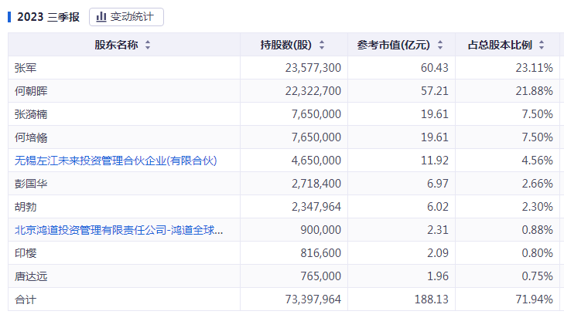The height and width of the screenshot is (318, 564).
Task: Sort by 占总股本比例 column arrows
Action: [542, 45]
